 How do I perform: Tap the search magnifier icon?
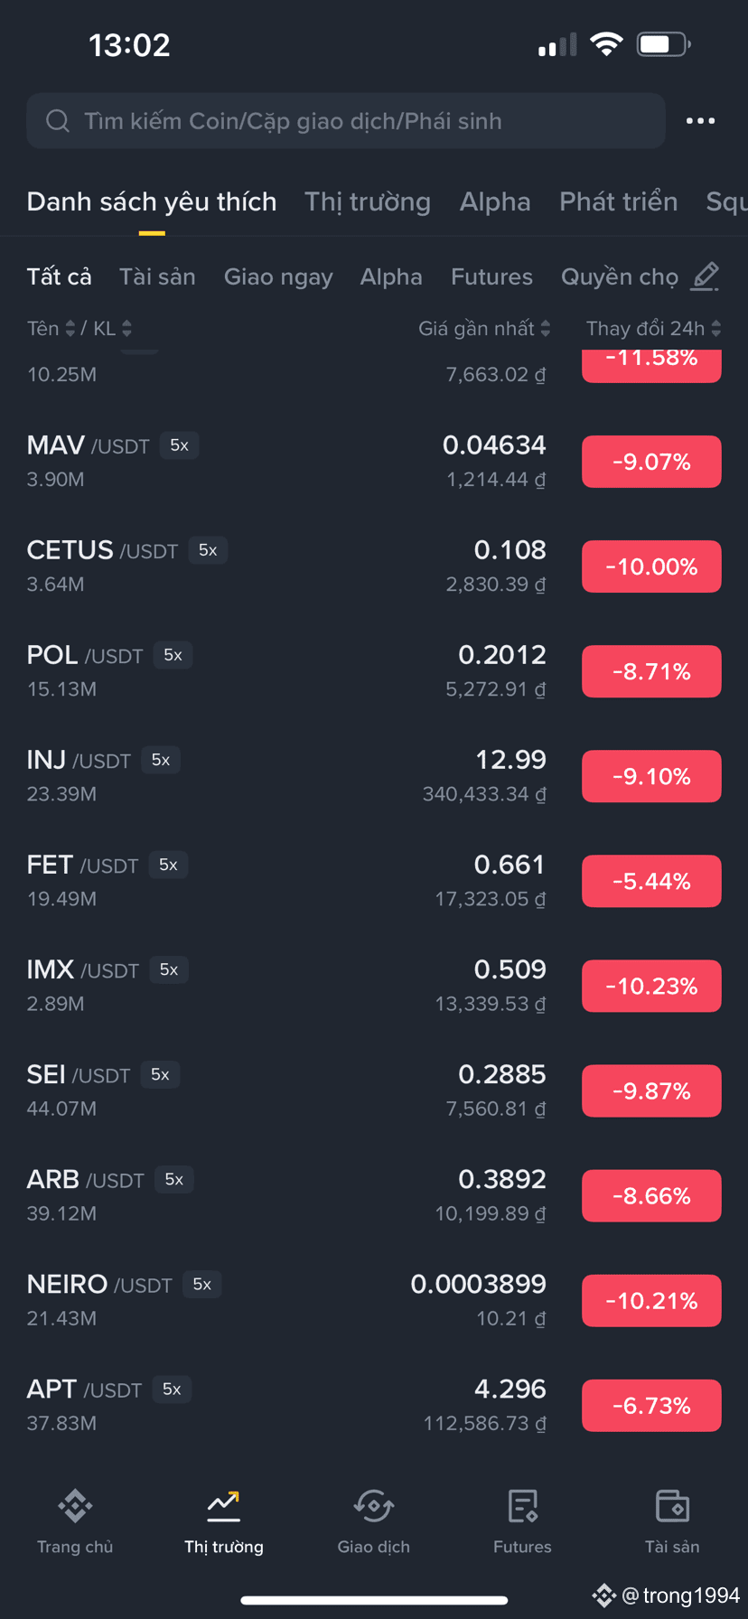(58, 121)
